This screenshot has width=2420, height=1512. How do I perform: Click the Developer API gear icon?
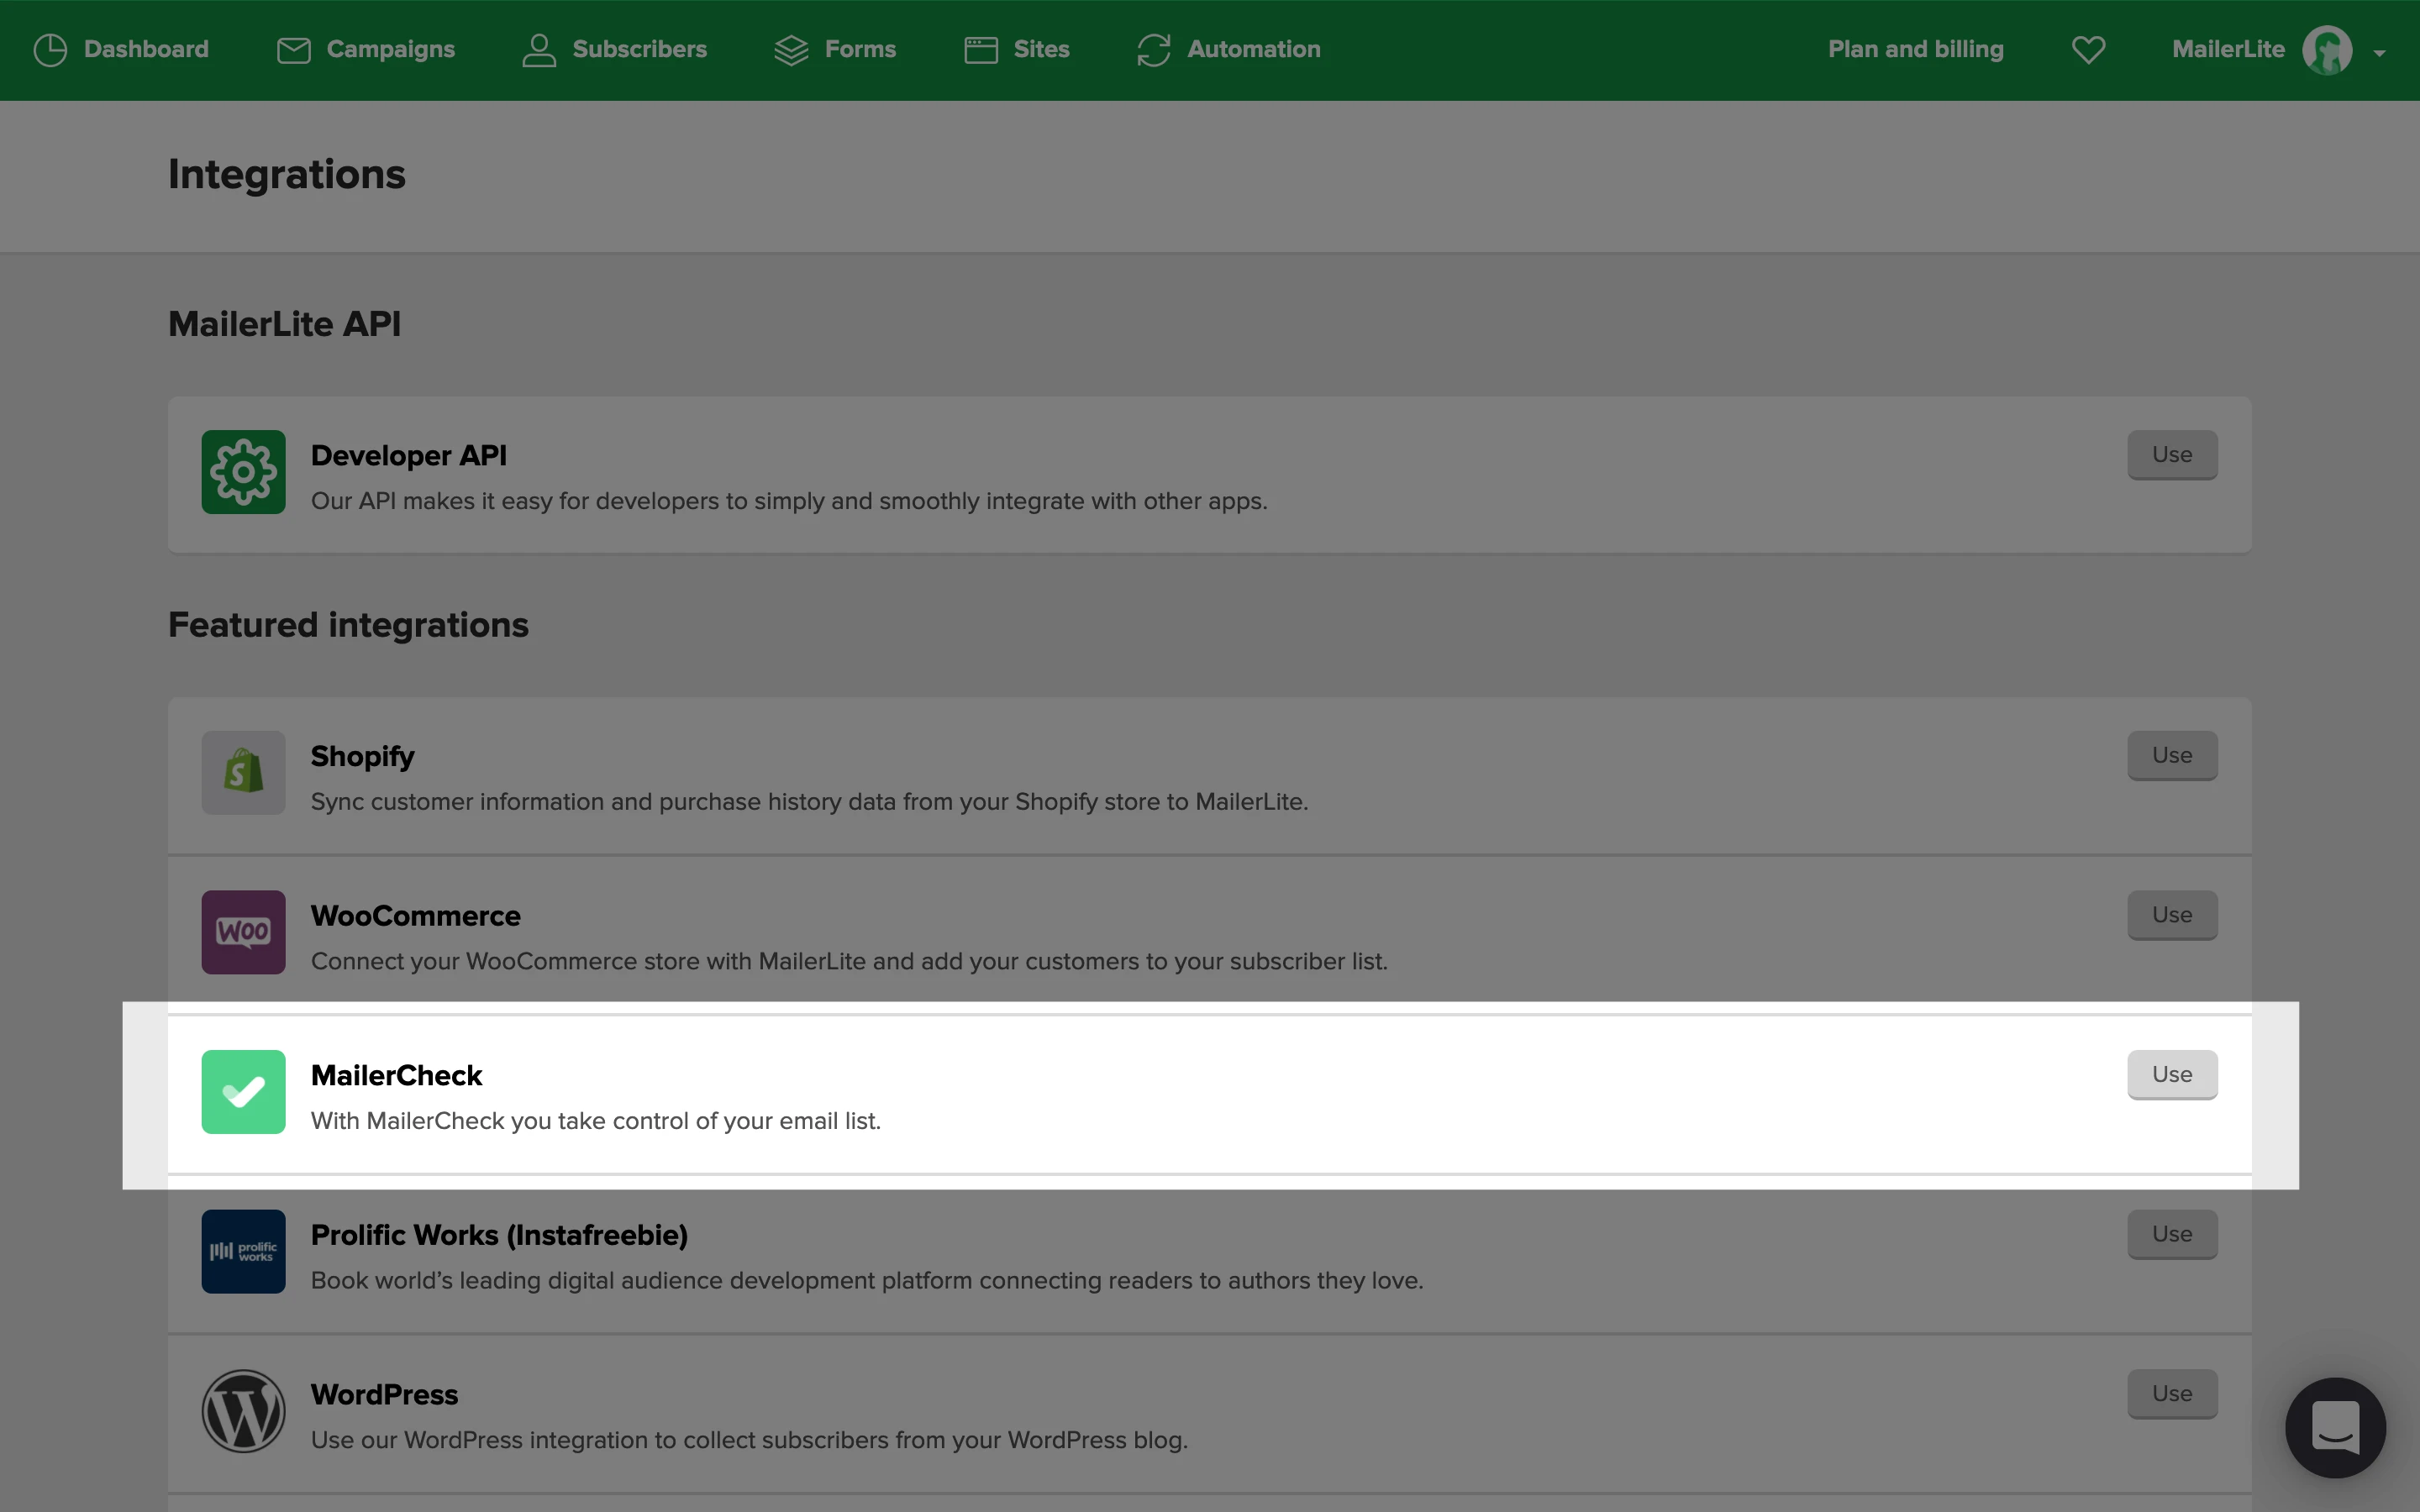pos(243,472)
